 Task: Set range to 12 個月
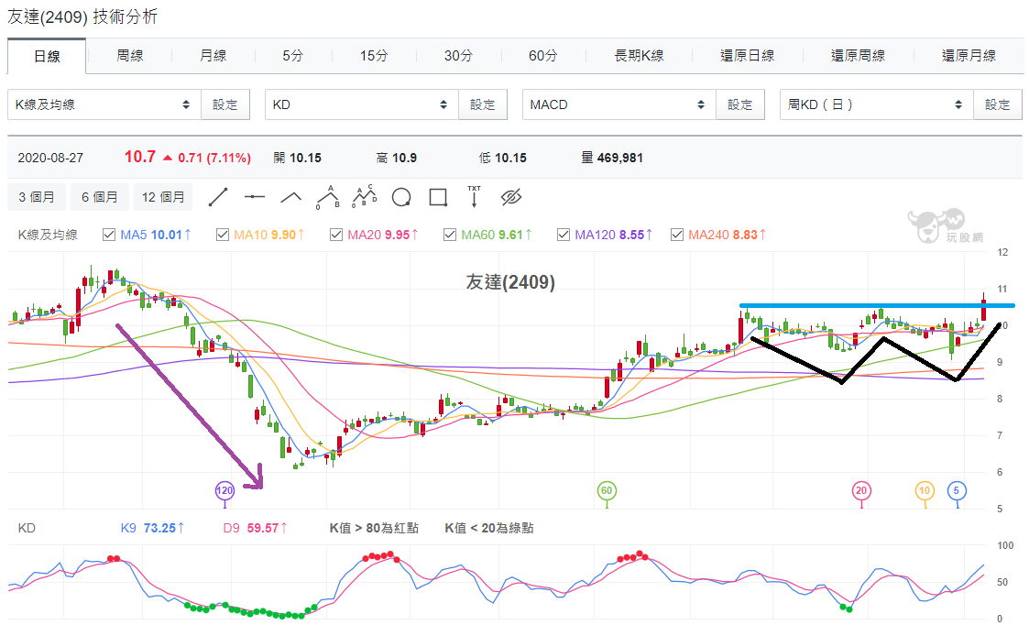(163, 197)
